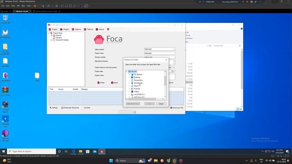The height and width of the screenshot is (164, 292).
Task: Click FOCA icon on VM taskbar
Action: pos(102,151)
